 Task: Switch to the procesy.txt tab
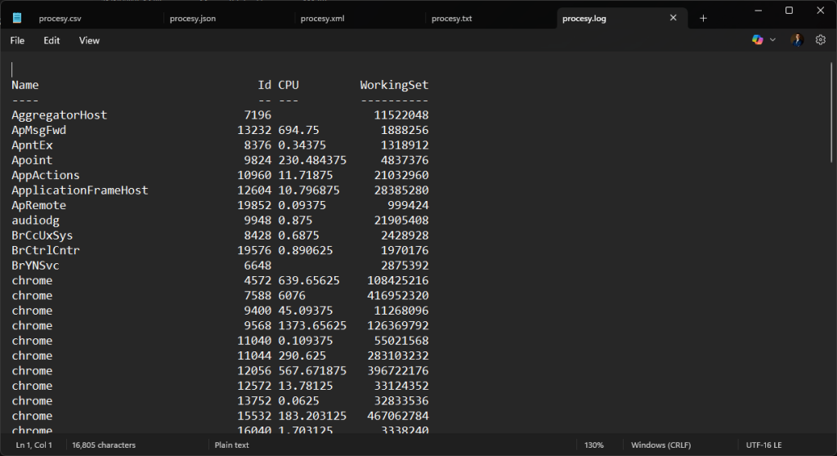click(x=451, y=18)
